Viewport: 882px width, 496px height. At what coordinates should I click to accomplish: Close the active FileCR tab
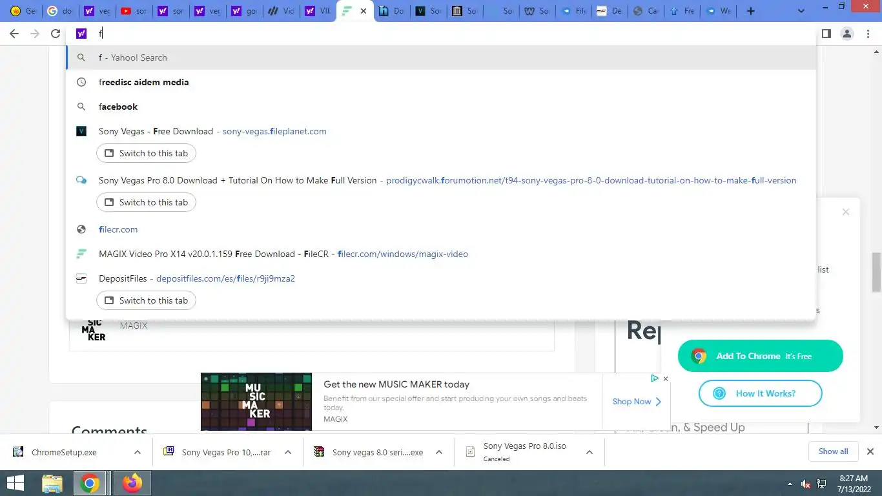[364, 11]
